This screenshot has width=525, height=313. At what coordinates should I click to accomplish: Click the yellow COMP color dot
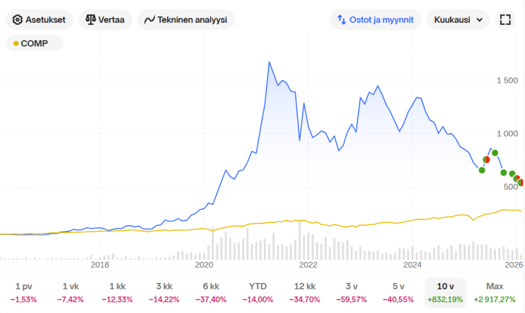point(16,44)
